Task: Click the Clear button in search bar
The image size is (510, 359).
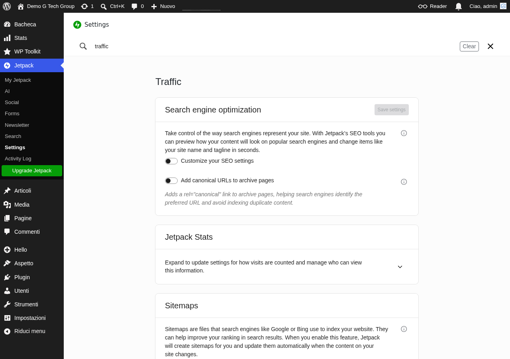Action: tap(469, 46)
